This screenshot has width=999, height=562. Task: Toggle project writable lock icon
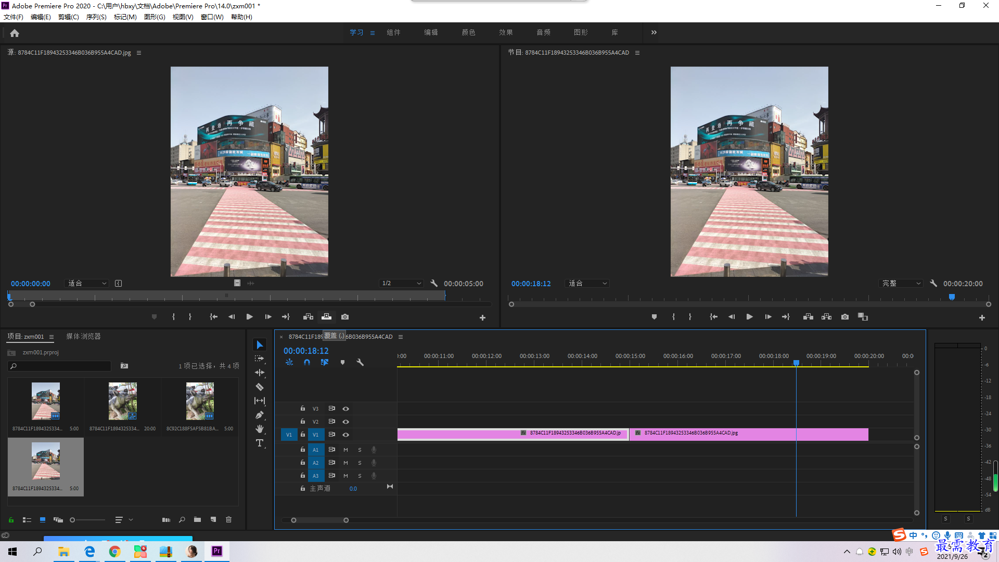pos(11,519)
